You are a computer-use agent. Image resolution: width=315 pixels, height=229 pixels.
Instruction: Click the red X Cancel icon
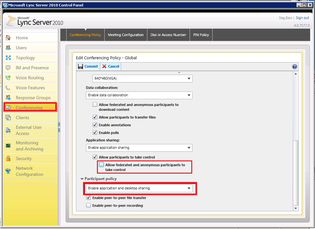[x=104, y=66]
